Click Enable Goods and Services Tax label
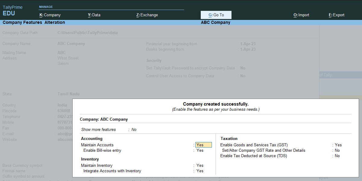 click(254, 145)
